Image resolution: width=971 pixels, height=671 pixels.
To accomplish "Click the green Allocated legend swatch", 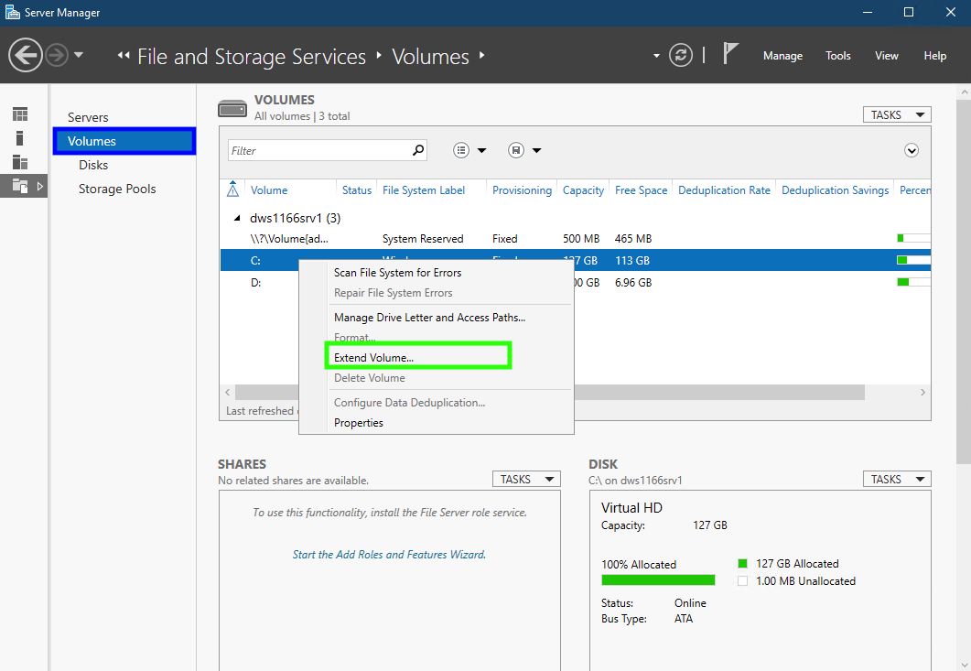I will point(742,563).
